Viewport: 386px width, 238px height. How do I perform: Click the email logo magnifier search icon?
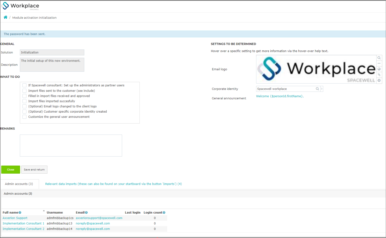tap(379, 58)
